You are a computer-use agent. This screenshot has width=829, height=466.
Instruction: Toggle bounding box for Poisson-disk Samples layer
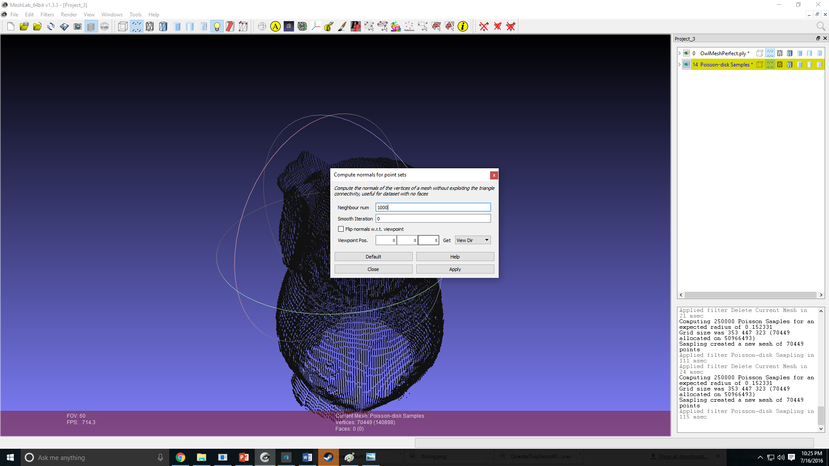(760, 65)
